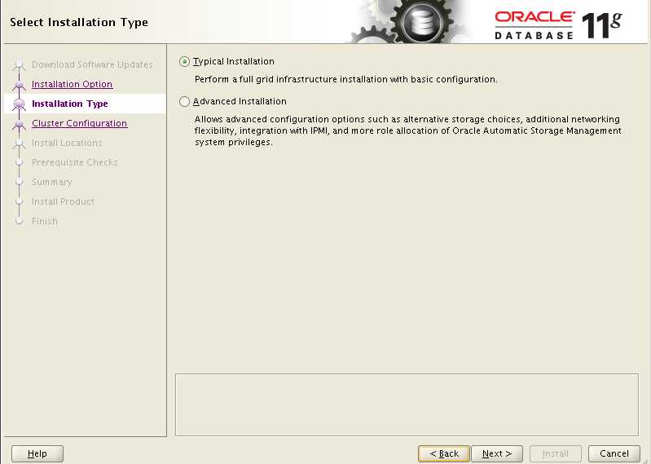Screen dimensions: 651x464
Task: Click the 'Select Installation Type' heading
Action: click(x=79, y=23)
